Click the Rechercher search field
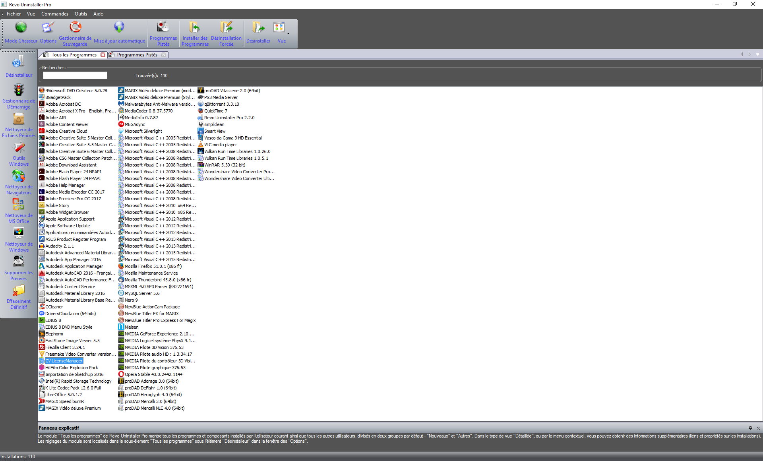 click(75, 76)
